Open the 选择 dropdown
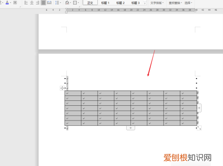 point(188,3)
